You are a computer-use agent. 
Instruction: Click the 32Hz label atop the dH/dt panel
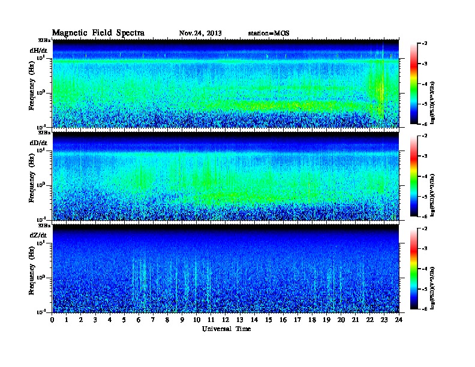click(44, 40)
